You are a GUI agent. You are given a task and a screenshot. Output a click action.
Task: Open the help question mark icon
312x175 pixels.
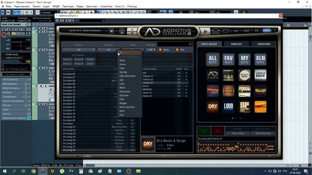coord(275,30)
